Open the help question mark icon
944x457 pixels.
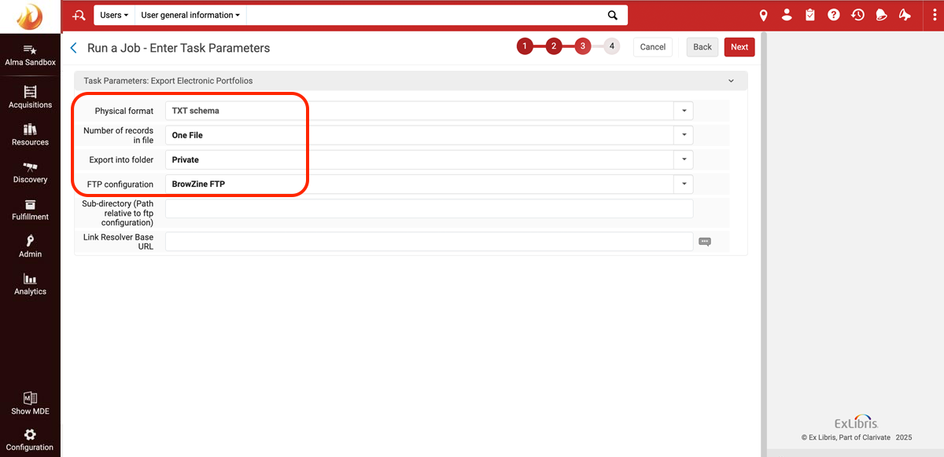834,15
